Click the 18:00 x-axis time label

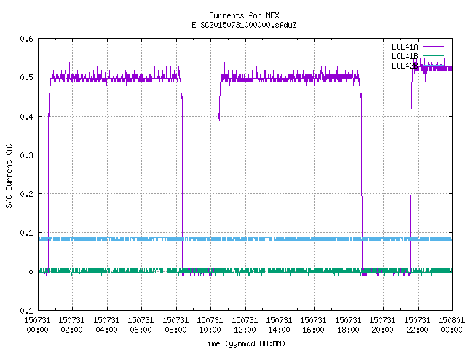click(348, 330)
